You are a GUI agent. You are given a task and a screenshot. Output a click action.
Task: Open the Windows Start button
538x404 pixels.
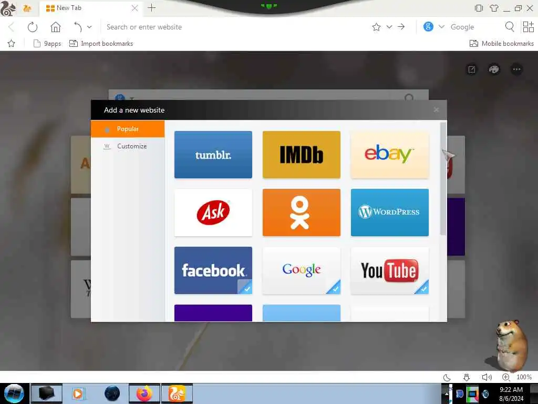coord(14,393)
